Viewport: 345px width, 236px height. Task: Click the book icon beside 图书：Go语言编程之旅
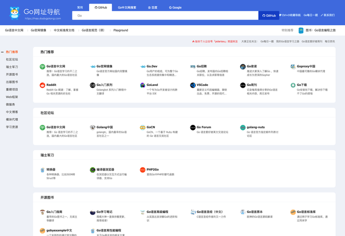click(x=301, y=30)
